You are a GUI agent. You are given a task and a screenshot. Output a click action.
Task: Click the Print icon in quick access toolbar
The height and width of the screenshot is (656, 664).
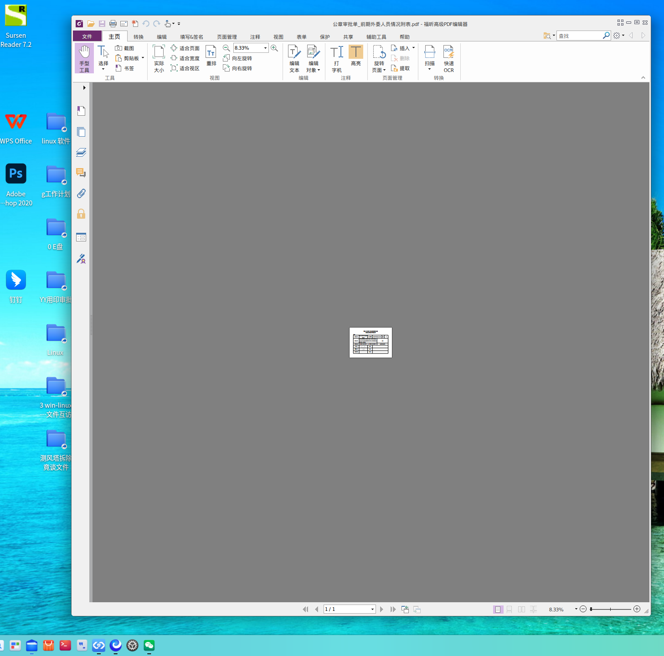tap(113, 24)
